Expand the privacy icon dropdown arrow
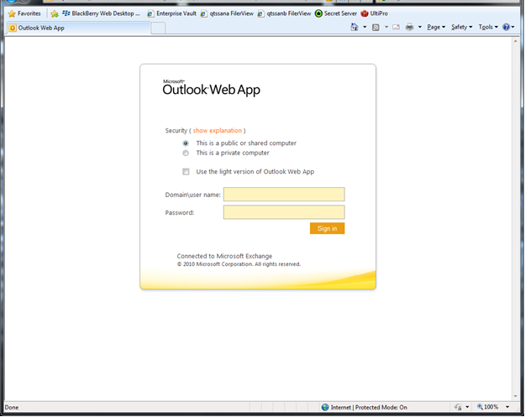The image size is (525, 417). tap(467, 407)
